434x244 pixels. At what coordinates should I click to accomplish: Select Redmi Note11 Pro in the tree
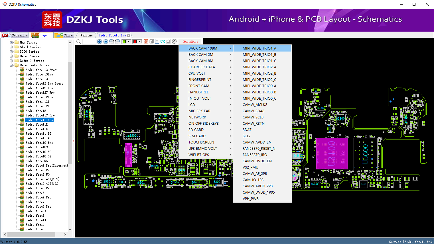[39, 120]
